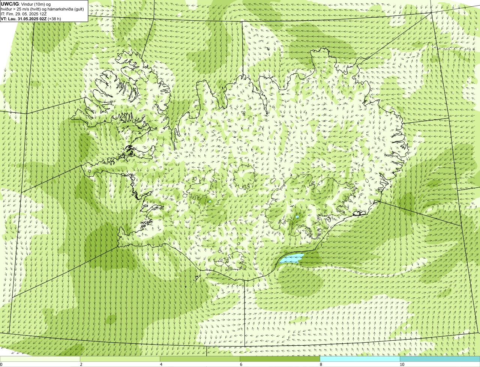Click the large cyan wind patch on south coast
The height and width of the screenshot is (367, 480).
point(291,259)
